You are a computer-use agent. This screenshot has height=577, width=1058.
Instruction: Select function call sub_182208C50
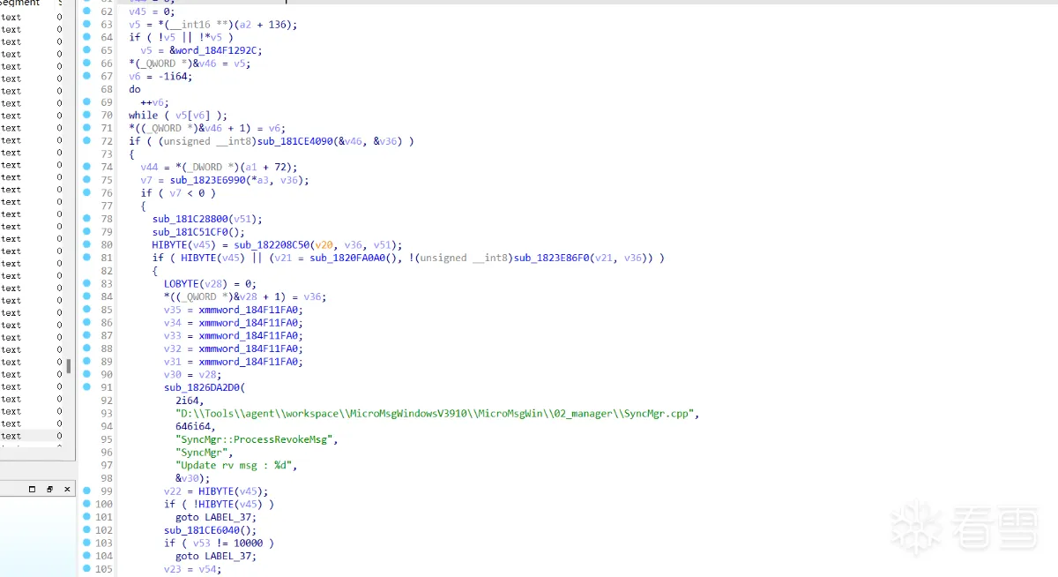click(x=272, y=244)
